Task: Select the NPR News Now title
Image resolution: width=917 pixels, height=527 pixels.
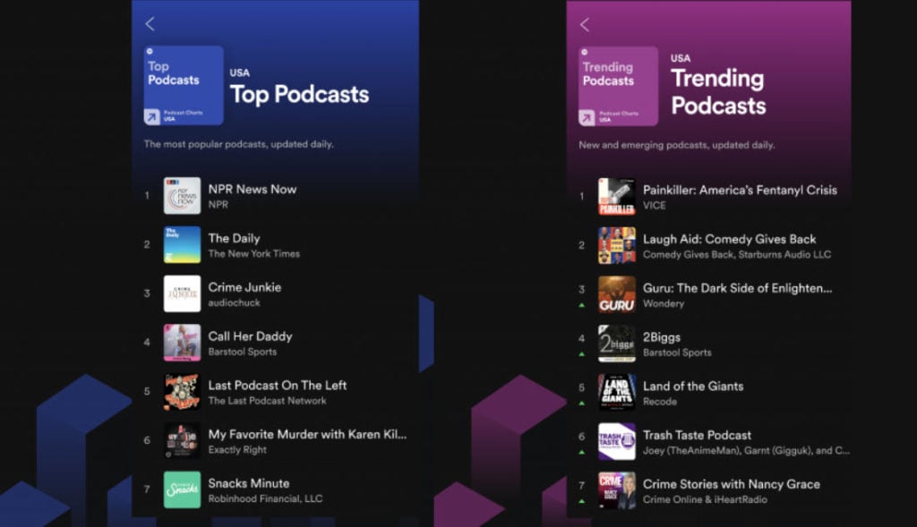Action: click(x=253, y=190)
